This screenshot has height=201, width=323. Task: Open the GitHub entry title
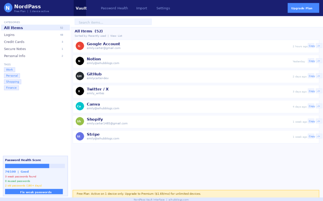pyautogui.click(x=94, y=74)
